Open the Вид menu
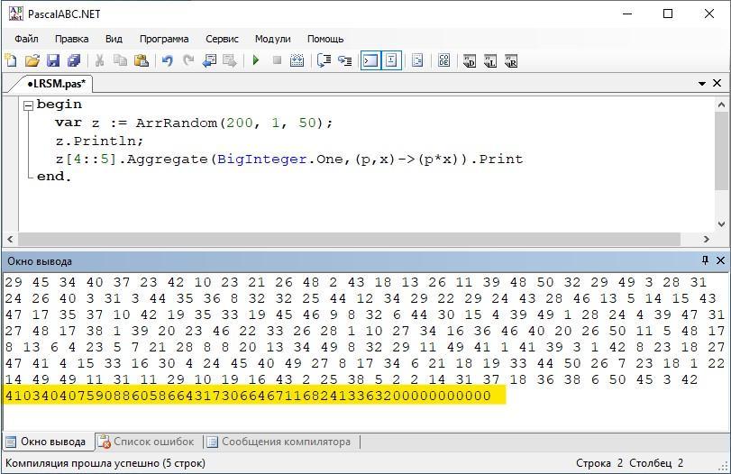Screen dimensions: 731x474 [x=114, y=39]
